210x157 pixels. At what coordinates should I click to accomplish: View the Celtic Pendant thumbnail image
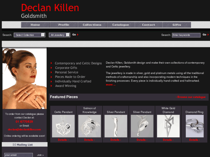coord(63,126)
